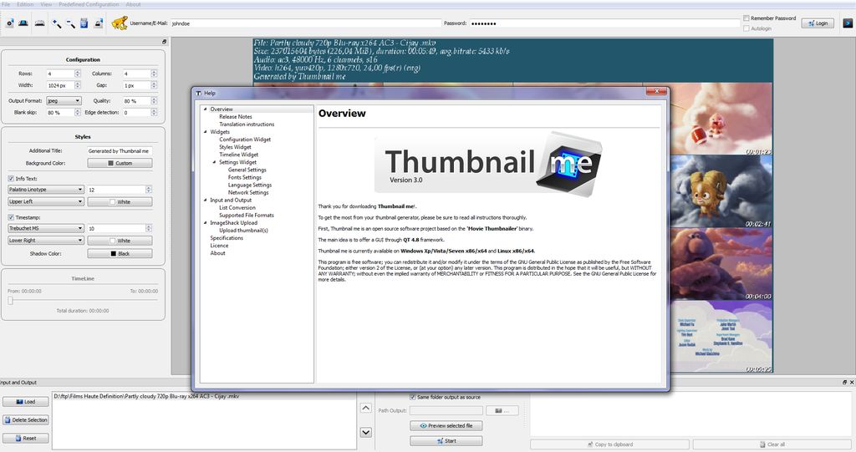Click the TimeLine slider handle

(10, 300)
